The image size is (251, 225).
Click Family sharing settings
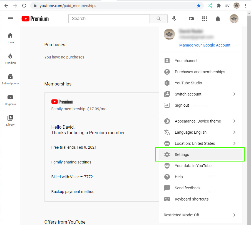tap(71, 162)
